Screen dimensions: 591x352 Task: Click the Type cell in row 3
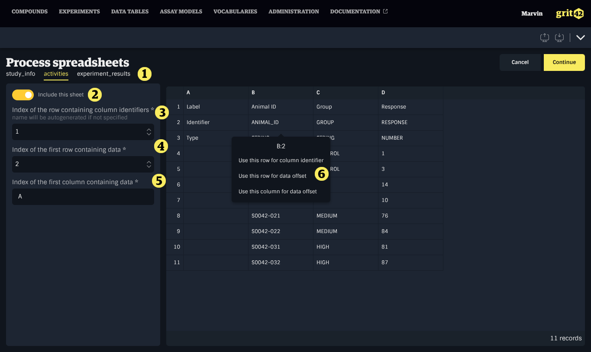(216, 138)
